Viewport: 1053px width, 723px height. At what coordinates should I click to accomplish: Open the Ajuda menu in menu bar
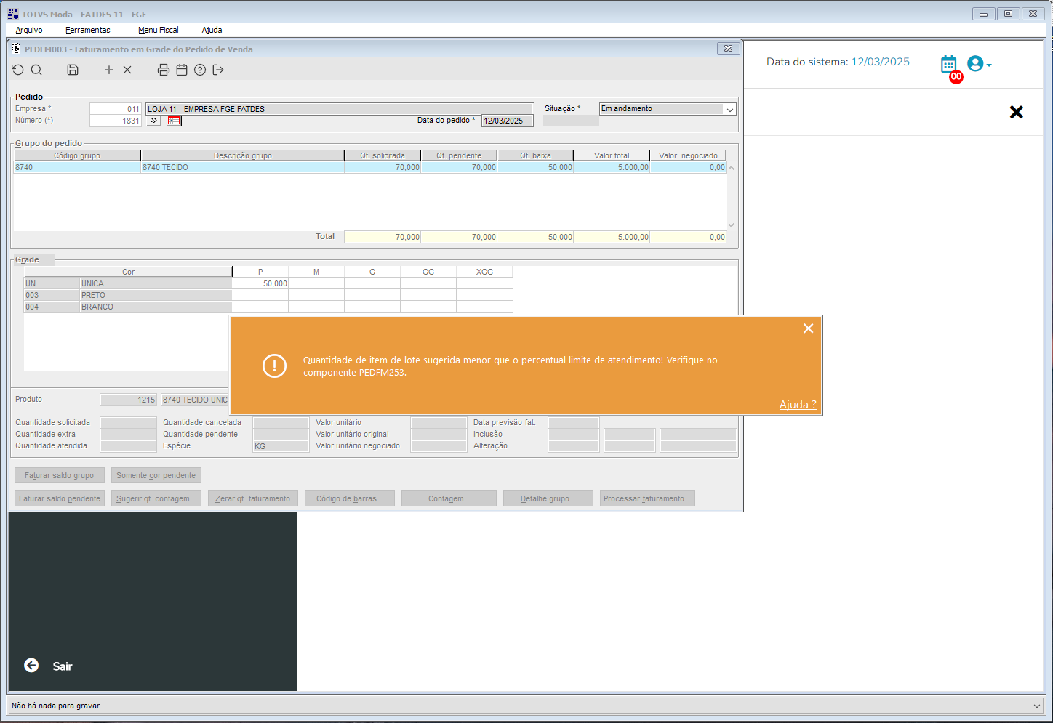pyautogui.click(x=212, y=30)
